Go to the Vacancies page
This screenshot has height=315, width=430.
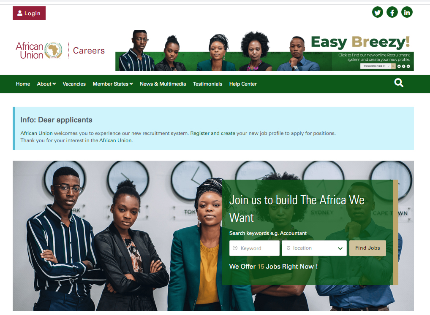point(74,84)
